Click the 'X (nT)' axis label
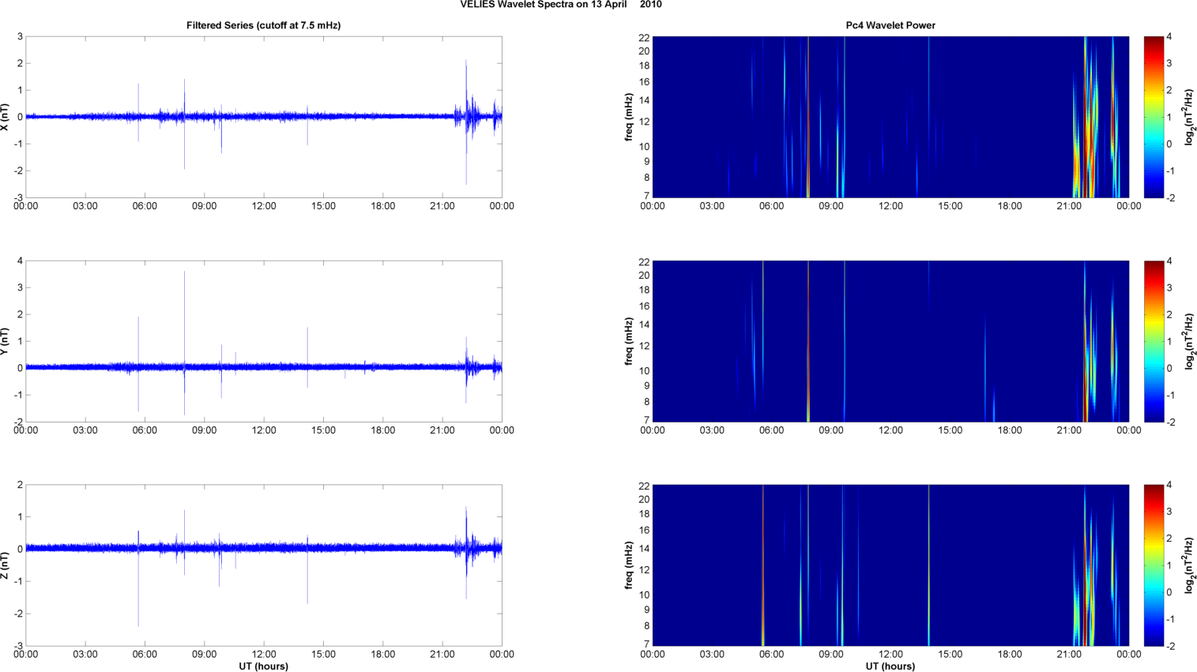 coord(6,117)
